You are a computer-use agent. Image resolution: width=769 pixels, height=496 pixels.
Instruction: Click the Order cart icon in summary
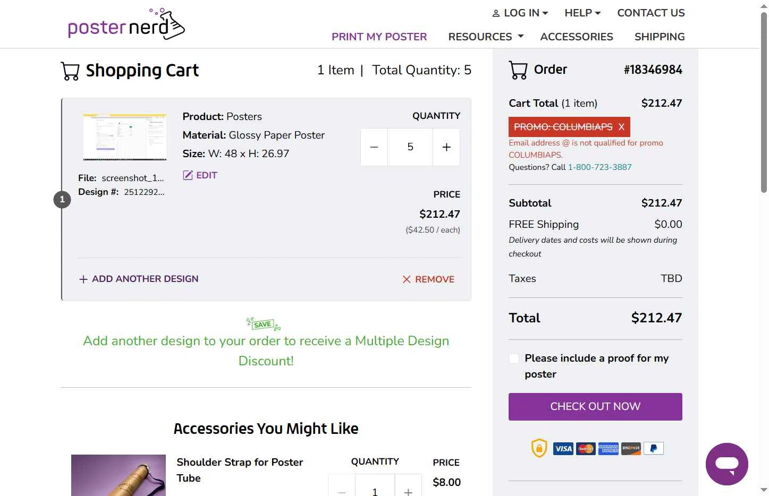[518, 70]
